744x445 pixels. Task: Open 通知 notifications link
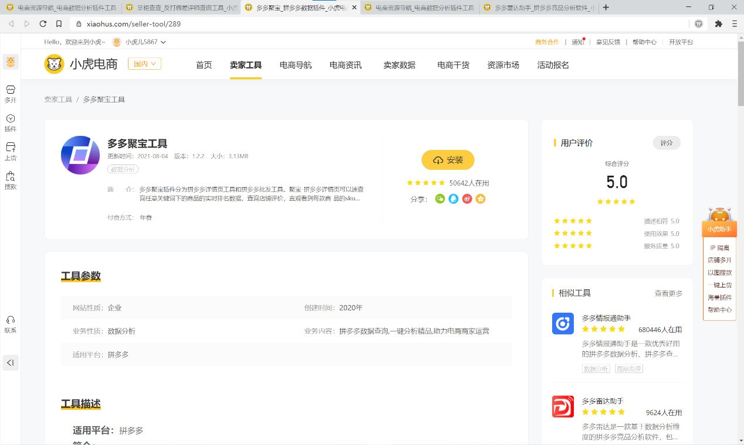click(578, 42)
